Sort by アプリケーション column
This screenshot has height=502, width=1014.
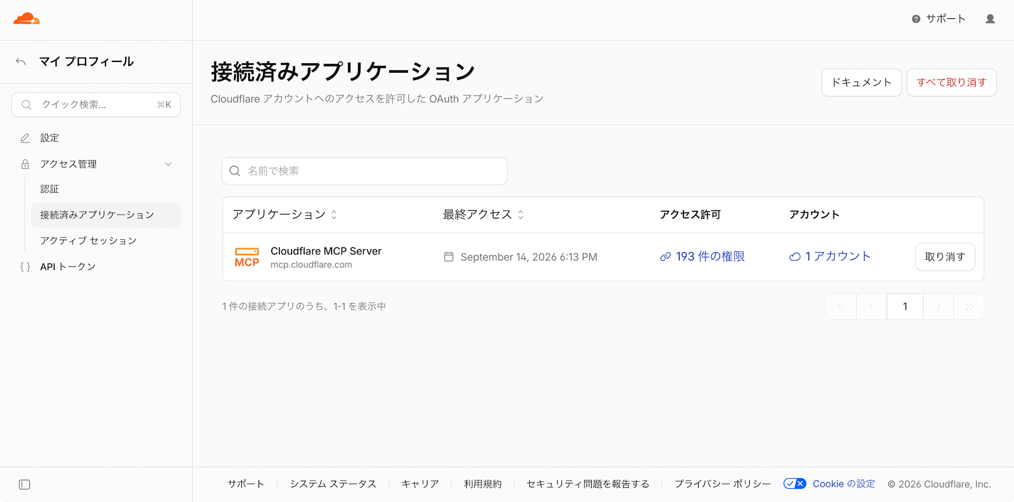284,215
